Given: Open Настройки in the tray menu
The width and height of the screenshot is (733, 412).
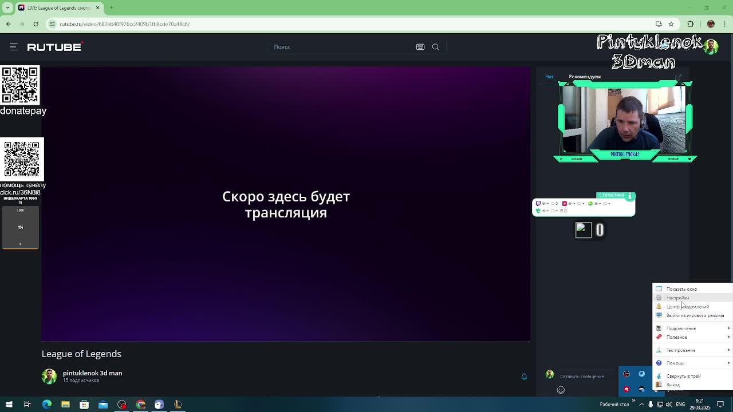Looking at the screenshot, I should click(692, 298).
